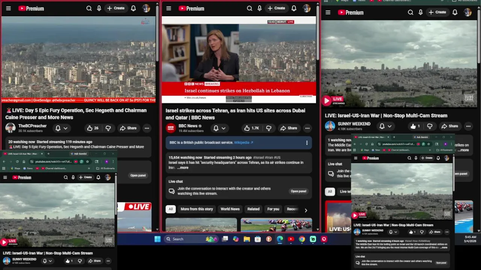Like the TheBCPreacher video with 26 likes

click(x=92, y=128)
